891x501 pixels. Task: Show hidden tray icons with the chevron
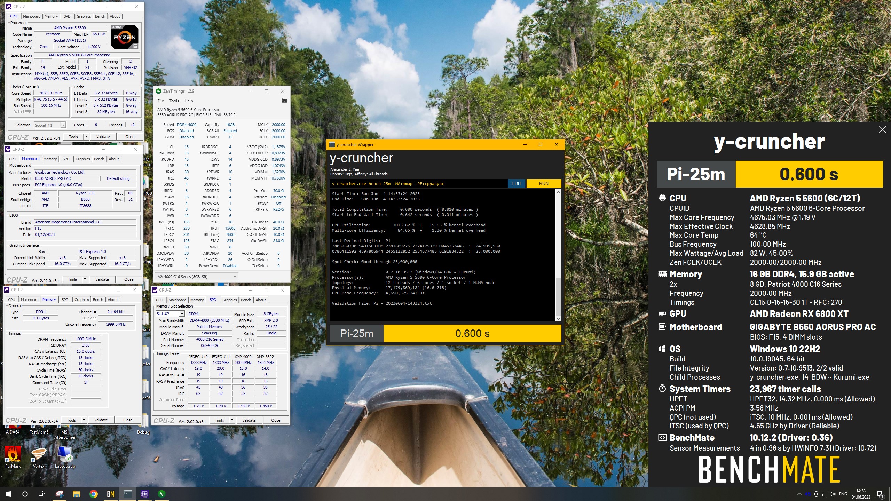pyautogui.click(x=799, y=494)
